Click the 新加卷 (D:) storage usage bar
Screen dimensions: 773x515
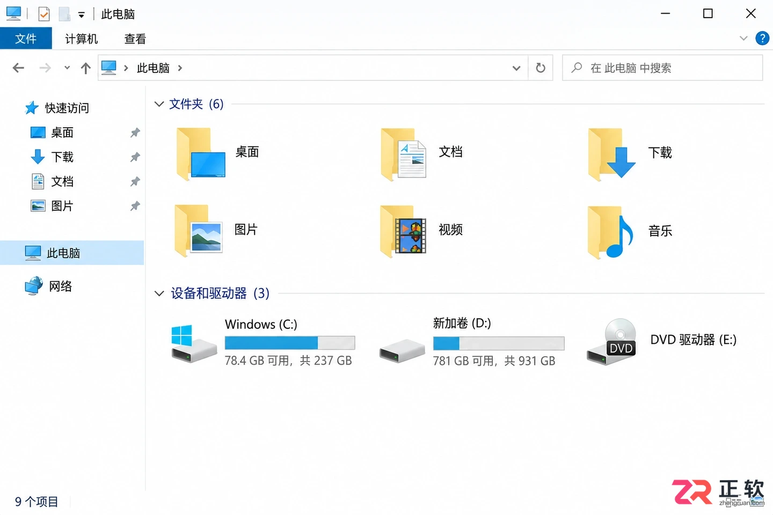(x=499, y=343)
